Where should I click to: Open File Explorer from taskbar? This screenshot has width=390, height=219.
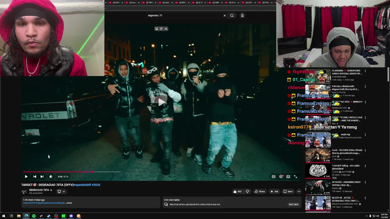19,216
